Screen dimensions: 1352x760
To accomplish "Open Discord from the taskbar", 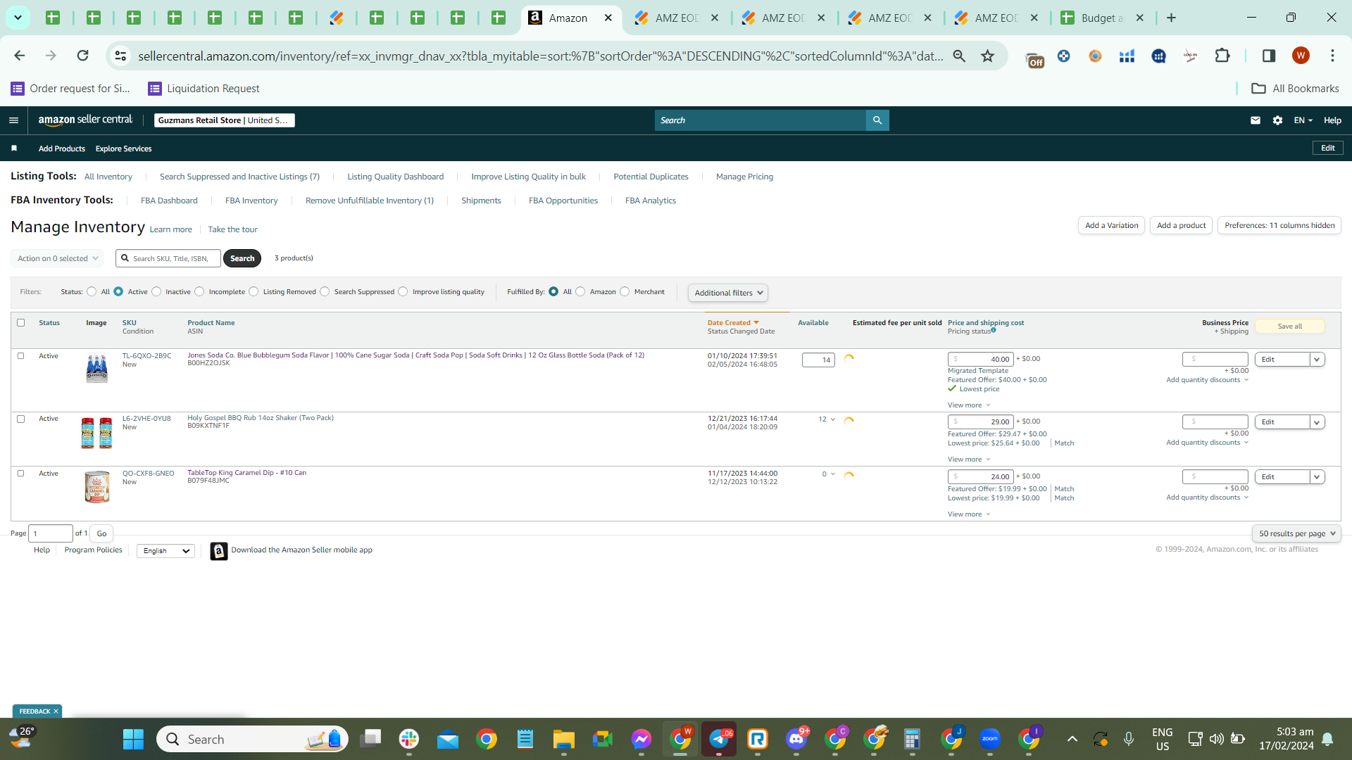I will pos(796,739).
